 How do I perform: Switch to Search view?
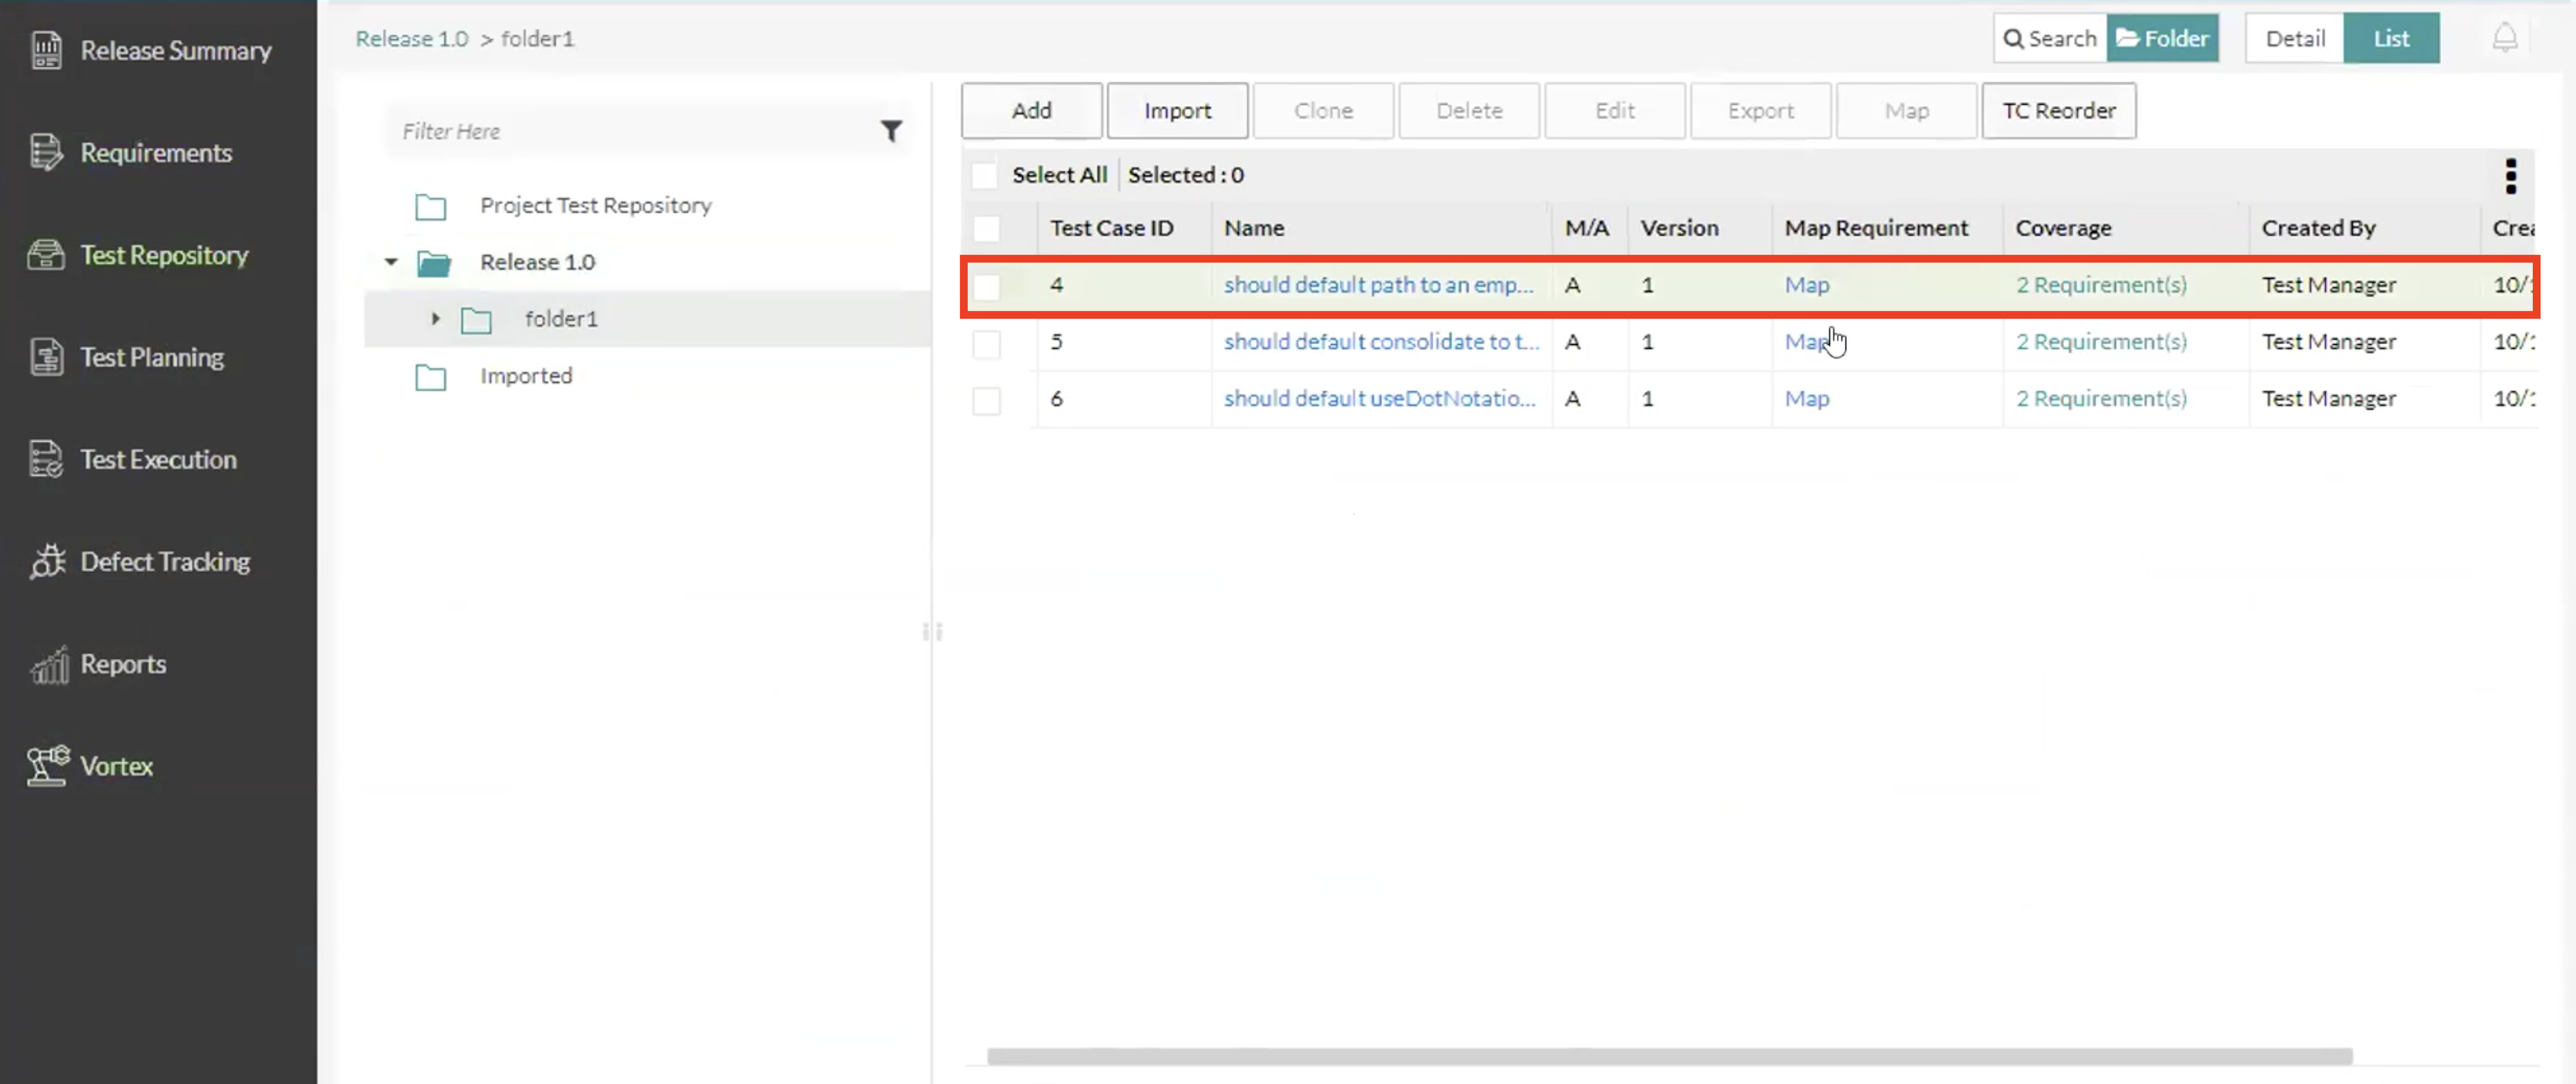[2050, 38]
